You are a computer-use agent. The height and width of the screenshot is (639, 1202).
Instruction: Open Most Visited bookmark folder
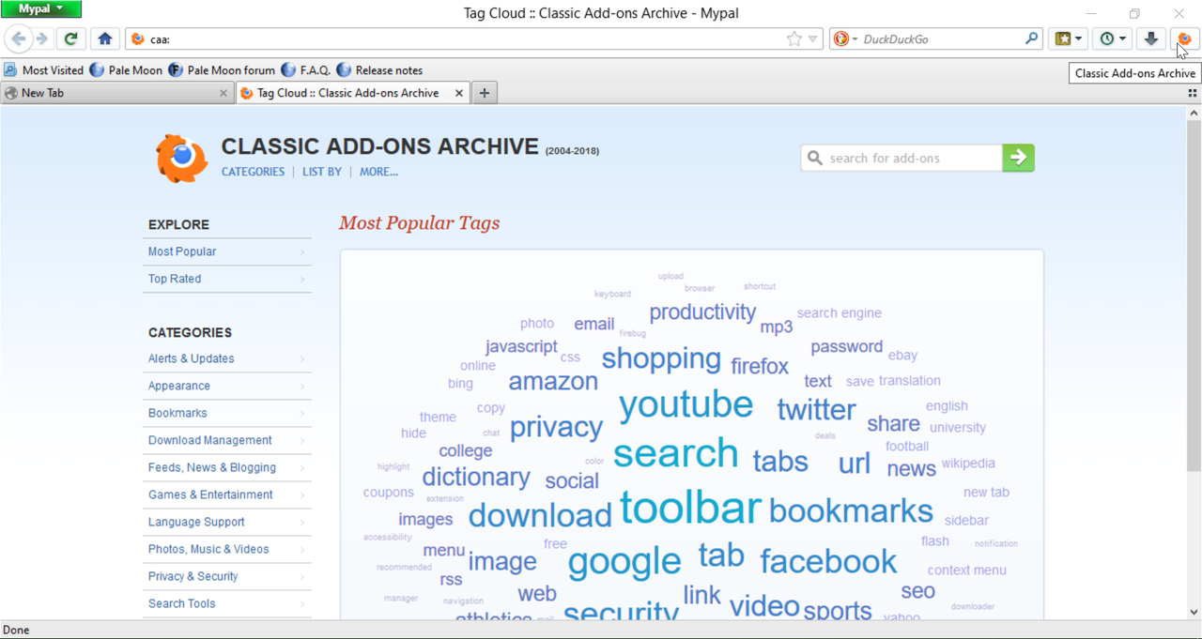43,70
